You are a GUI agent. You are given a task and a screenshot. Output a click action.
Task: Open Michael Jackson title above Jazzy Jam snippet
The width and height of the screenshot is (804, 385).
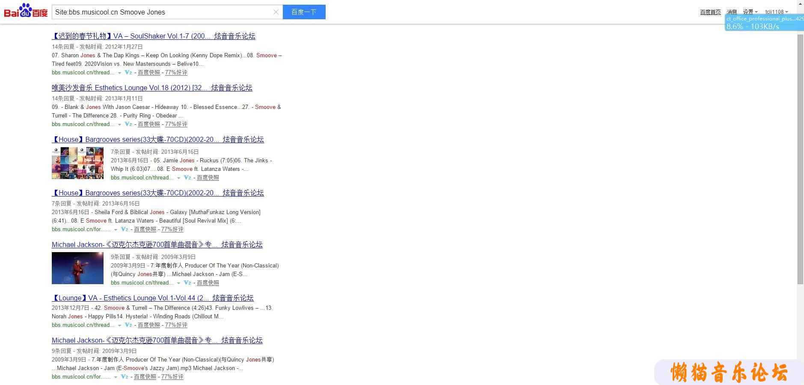point(157,341)
